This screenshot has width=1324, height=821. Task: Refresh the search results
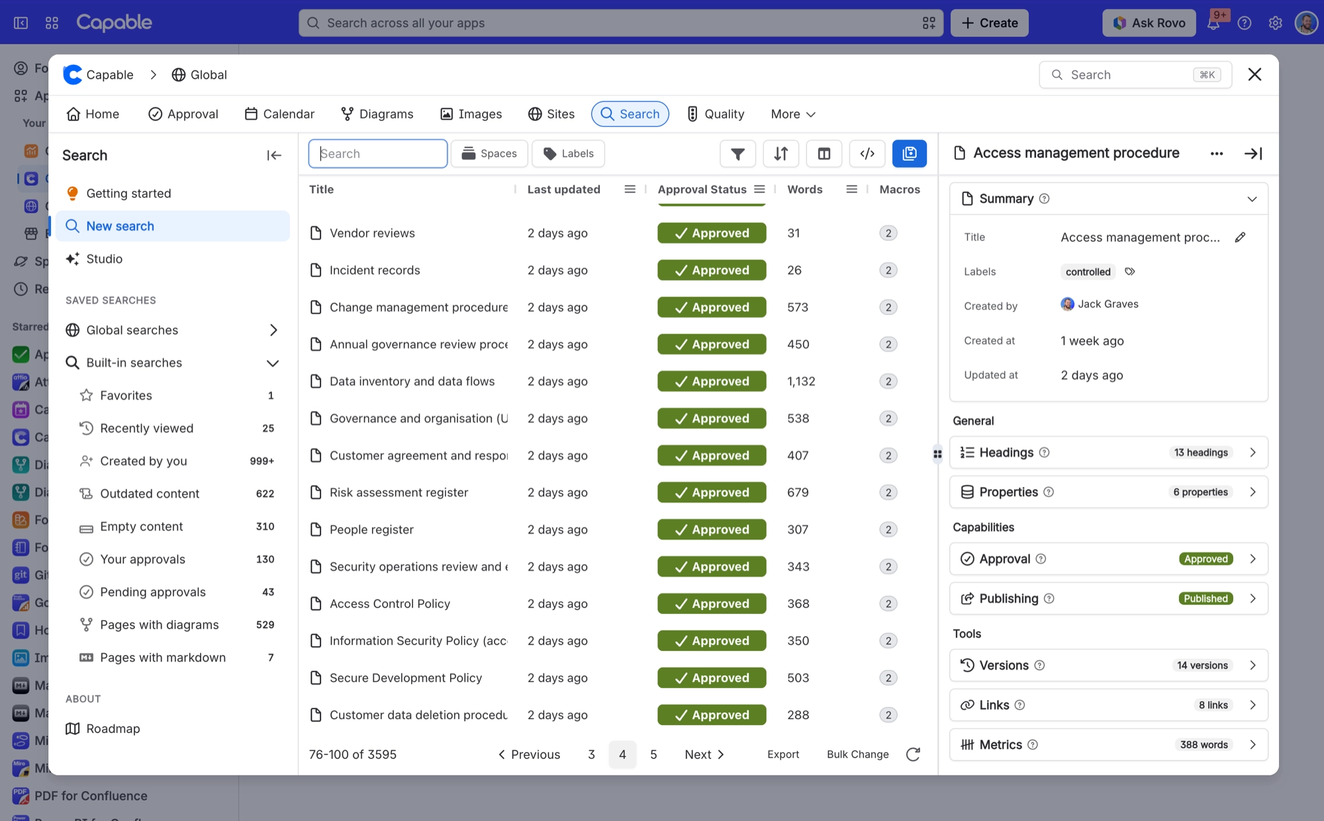(x=913, y=754)
